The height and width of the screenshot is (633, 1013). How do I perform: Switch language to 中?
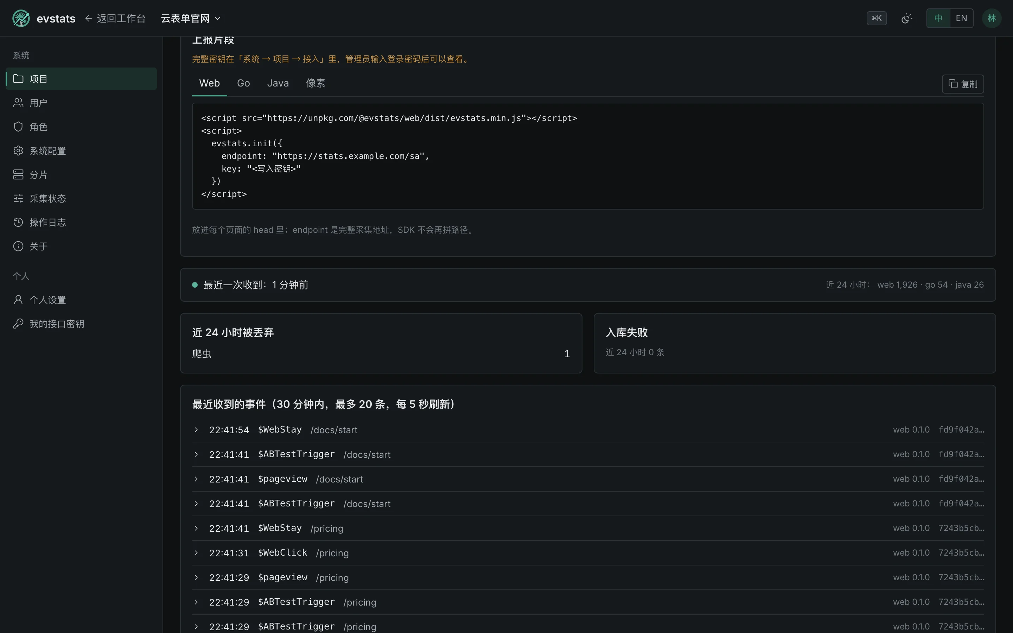938,18
